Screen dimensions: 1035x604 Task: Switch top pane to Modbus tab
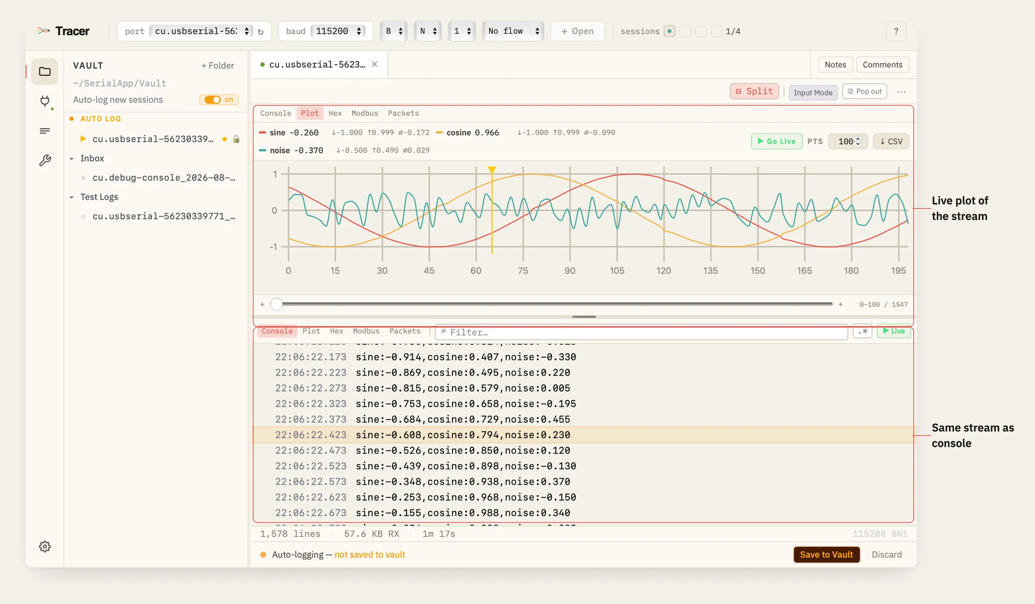click(x=365, y=113)
